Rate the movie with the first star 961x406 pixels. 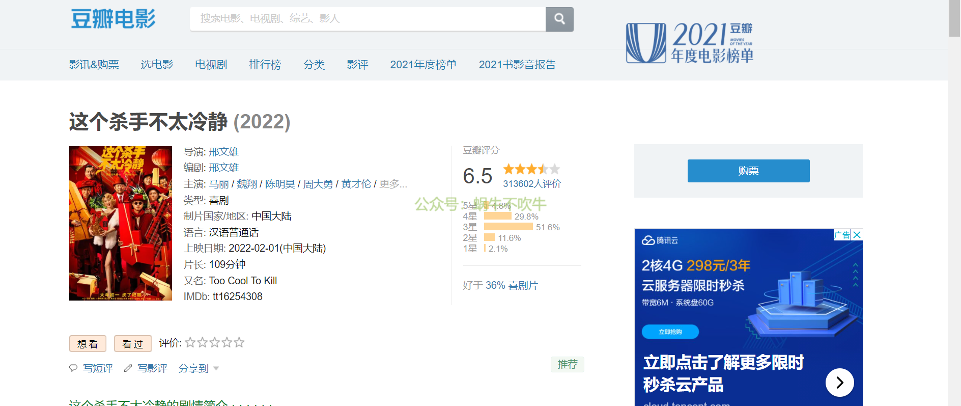[190, 343]
